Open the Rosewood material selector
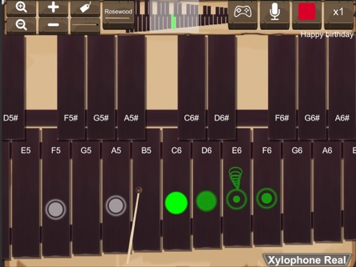 point(118,15)
